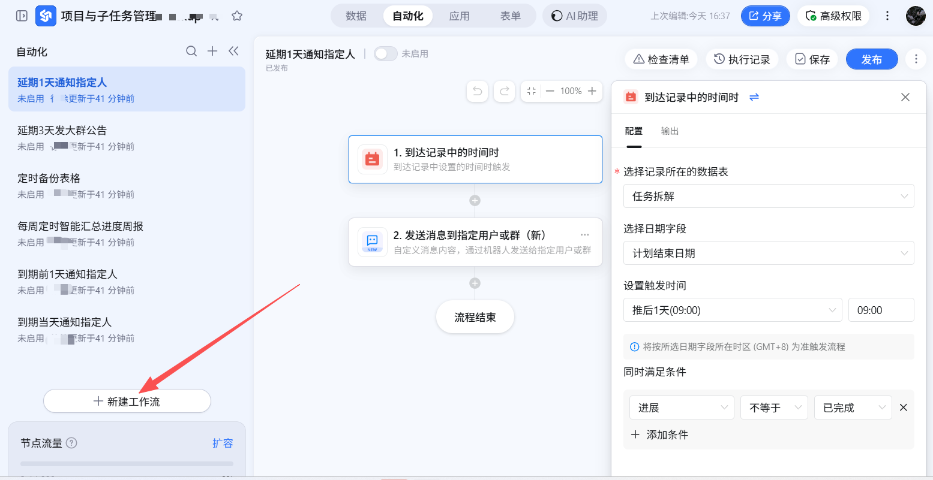933x480 pixels.
Task: Open the 检查清单 checklist
Action: 662,59
